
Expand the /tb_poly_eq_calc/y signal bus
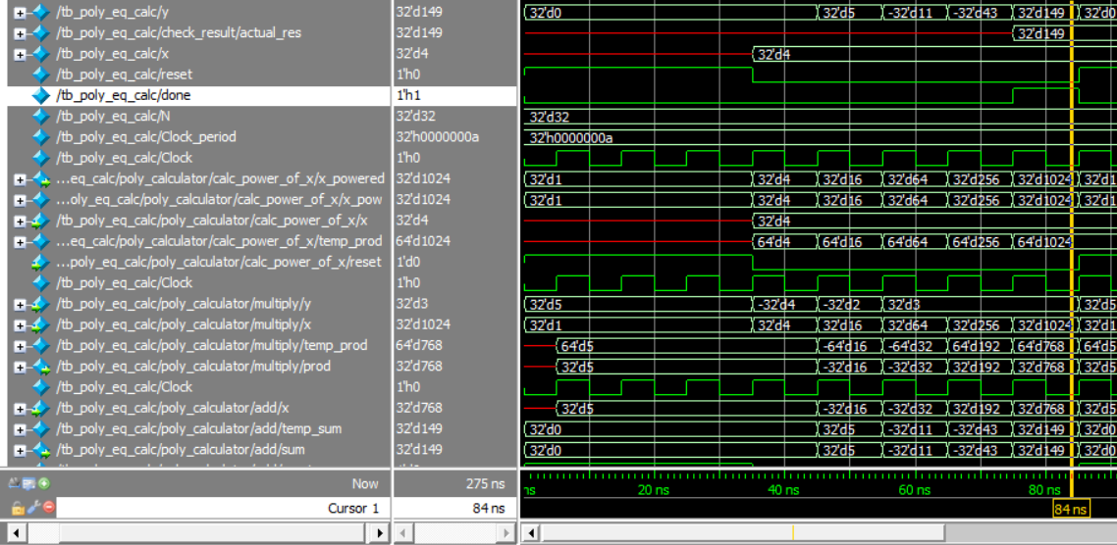click(x=20, y=12)
